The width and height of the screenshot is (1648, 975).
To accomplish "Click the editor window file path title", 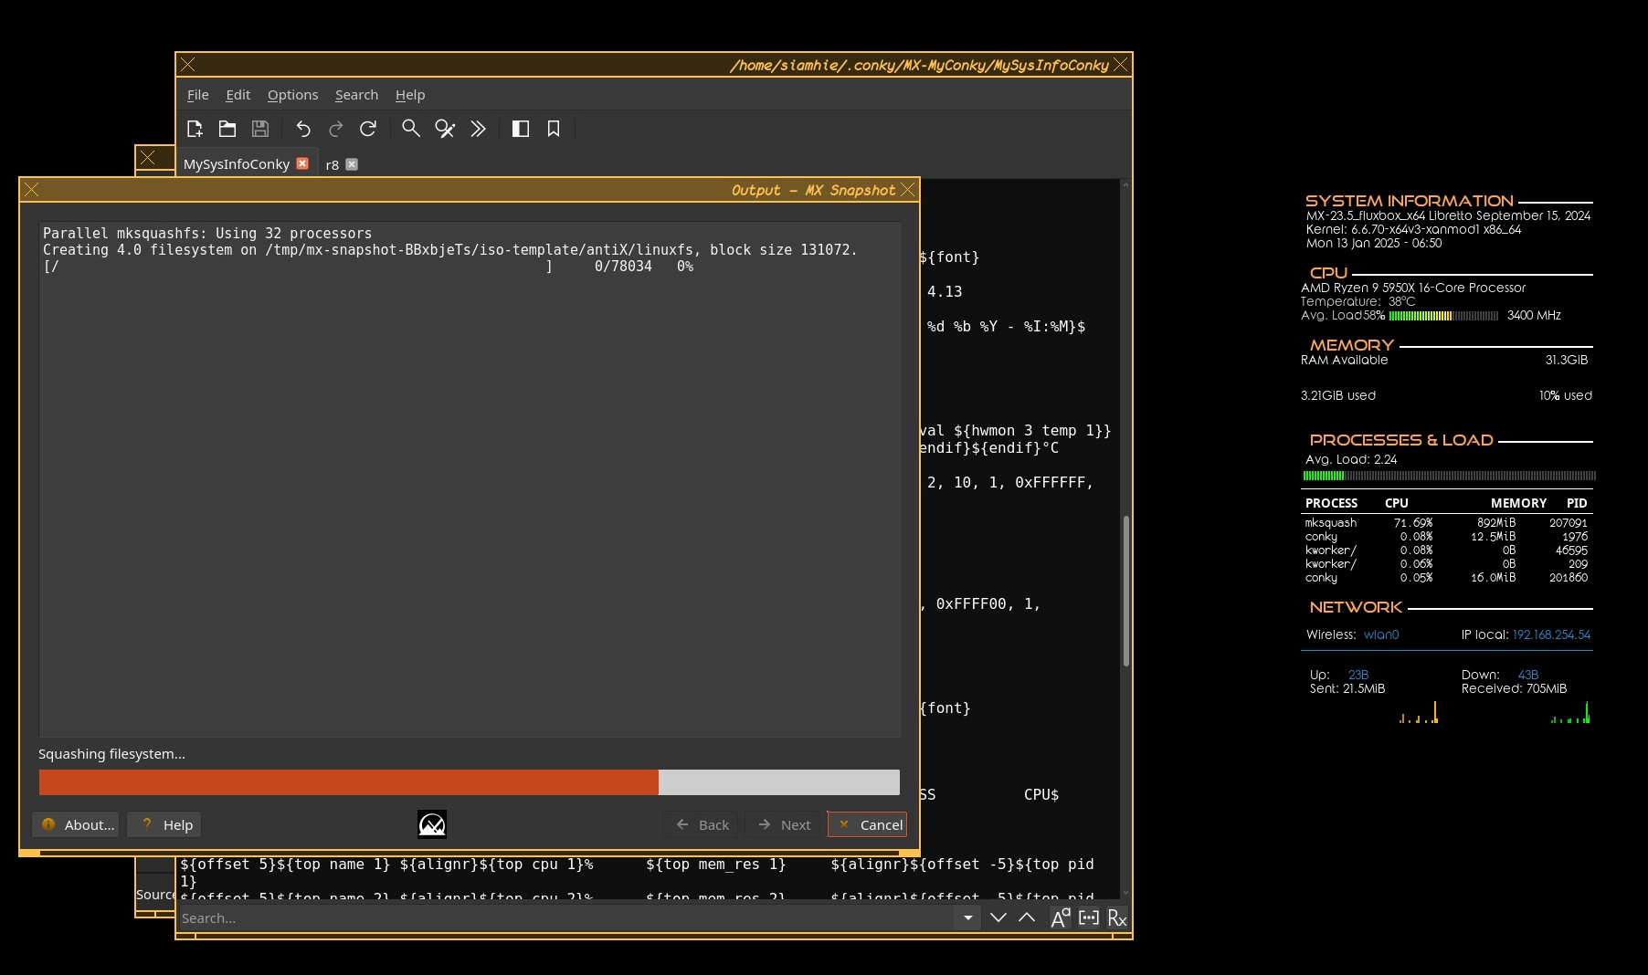I will [918, 65].
